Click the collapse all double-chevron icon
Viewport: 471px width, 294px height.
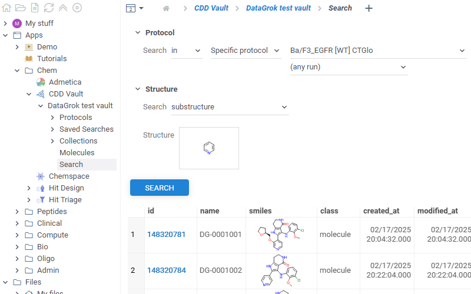coord(63,8)
